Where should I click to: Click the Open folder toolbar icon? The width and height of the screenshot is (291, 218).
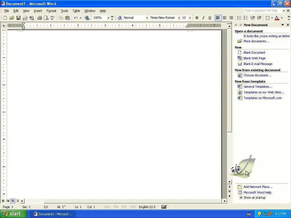coord(12,18)
